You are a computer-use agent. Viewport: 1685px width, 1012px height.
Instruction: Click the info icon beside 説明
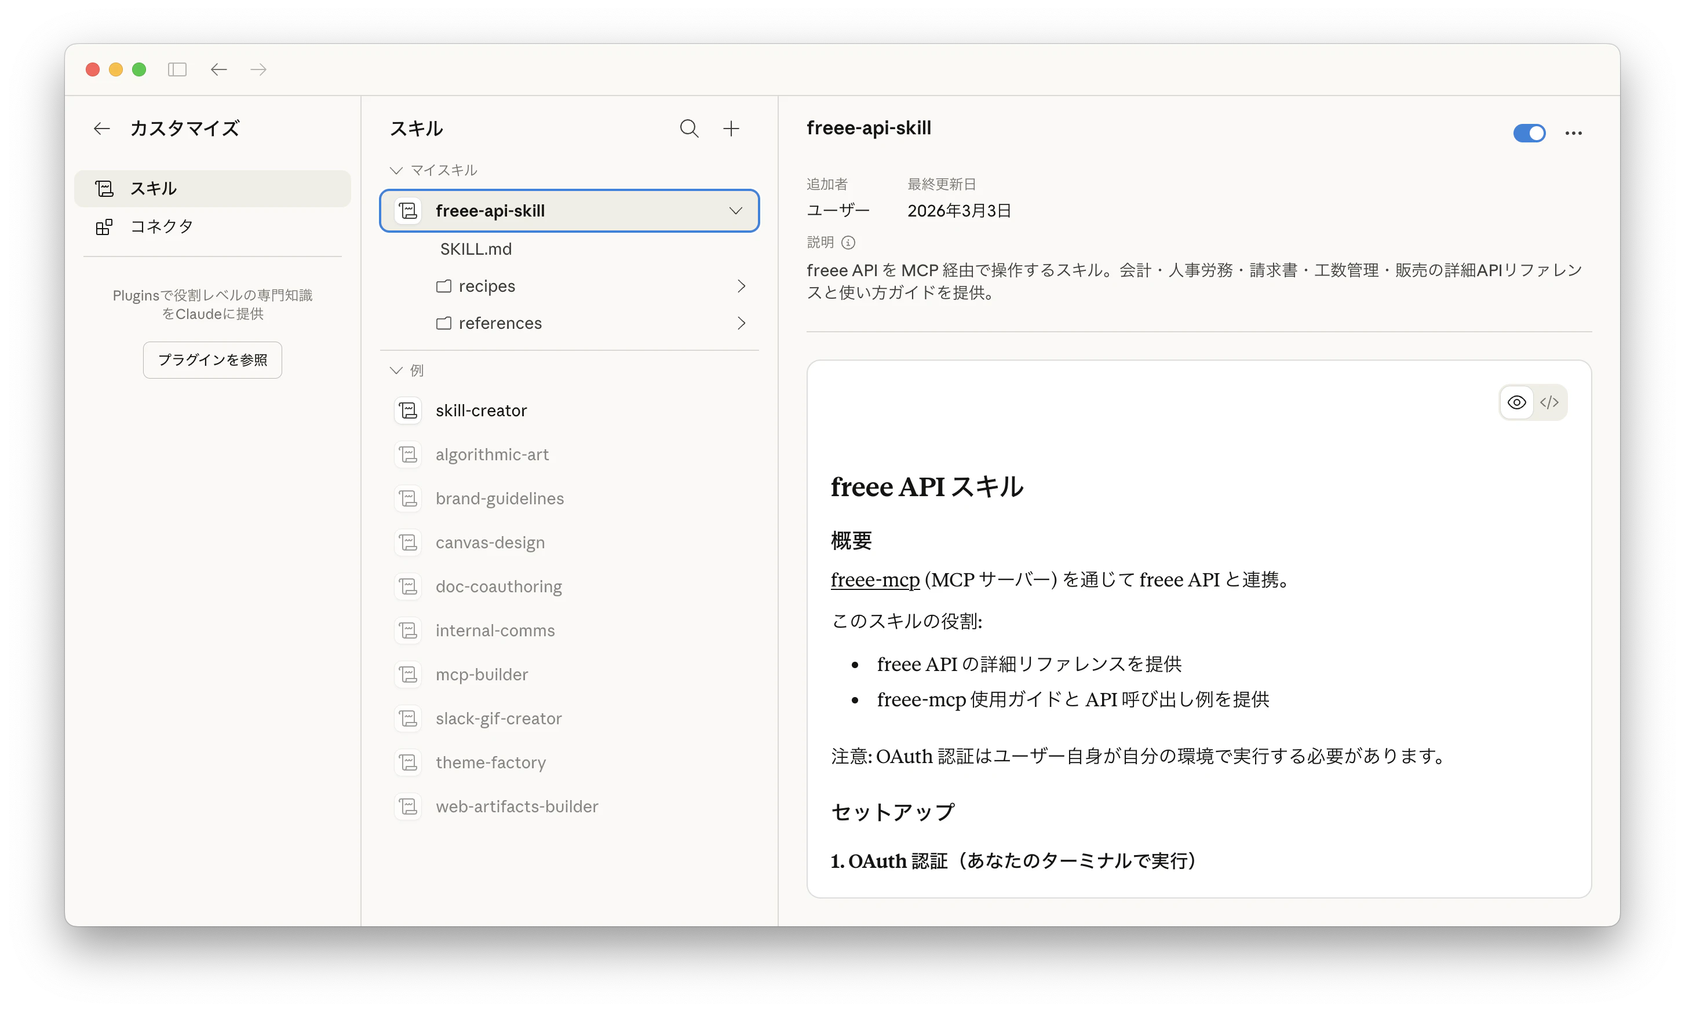point(848,242)
